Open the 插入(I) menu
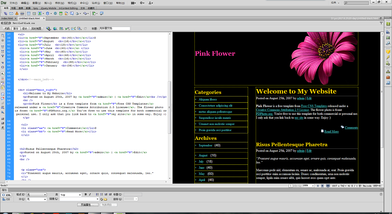The width and height of the screenshot is (392, 214). [48, 3]
